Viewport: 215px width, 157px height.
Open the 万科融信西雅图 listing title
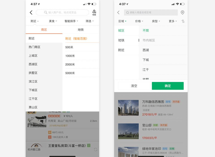click(x=153, y=102)
